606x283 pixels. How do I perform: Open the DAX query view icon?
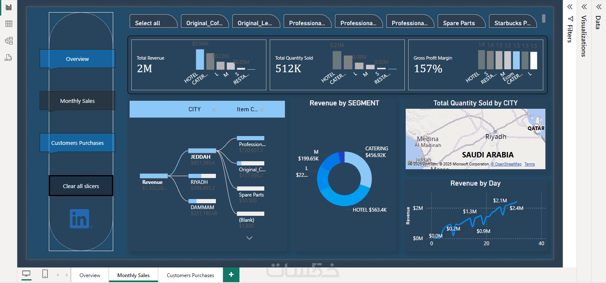pyautogui.click(x=8, y=58)
